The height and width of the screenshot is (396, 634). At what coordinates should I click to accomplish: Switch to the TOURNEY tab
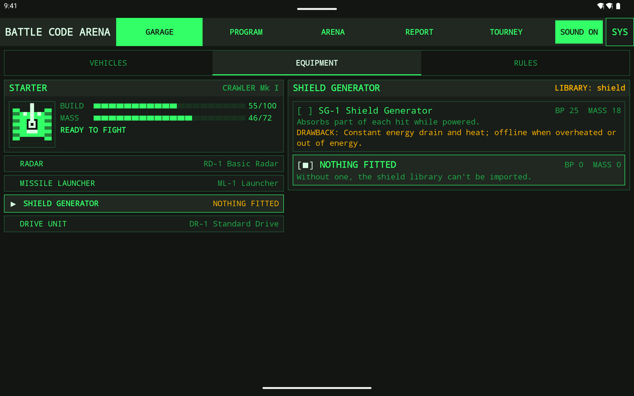[506, 32]
